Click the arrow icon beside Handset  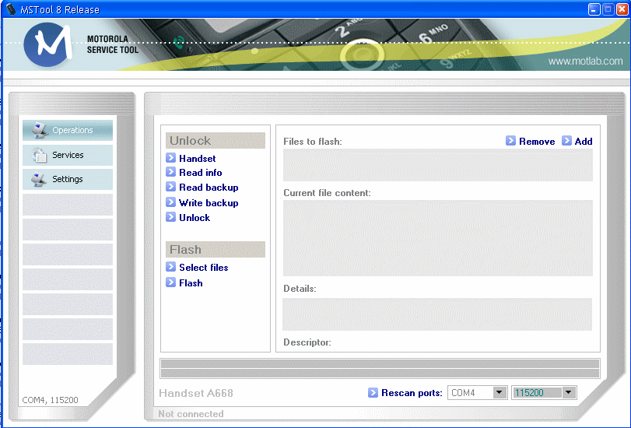pos(170,157)
